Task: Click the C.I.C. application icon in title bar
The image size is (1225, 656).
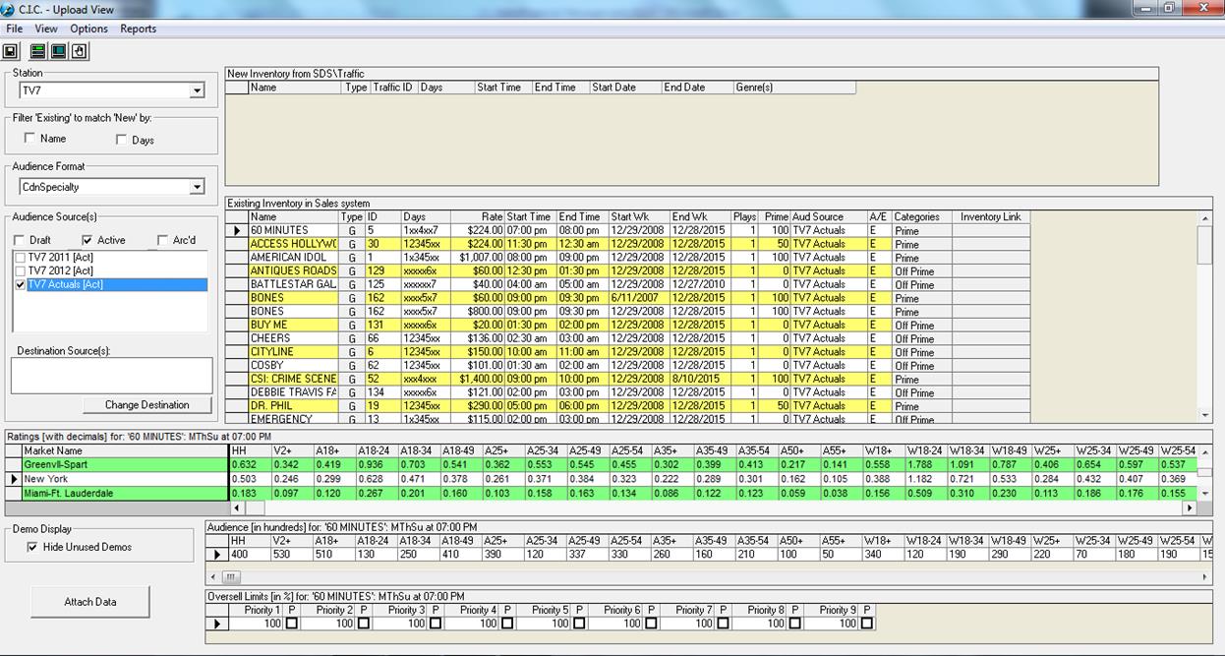Action: (9, 9)
